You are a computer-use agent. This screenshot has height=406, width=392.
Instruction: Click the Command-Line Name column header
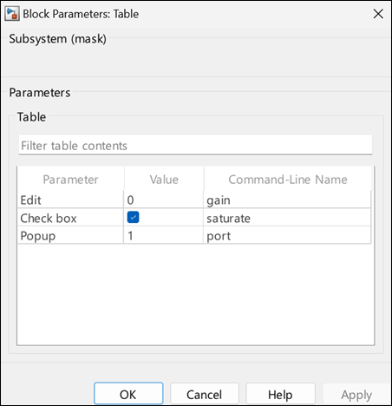[x=288, y=180]
